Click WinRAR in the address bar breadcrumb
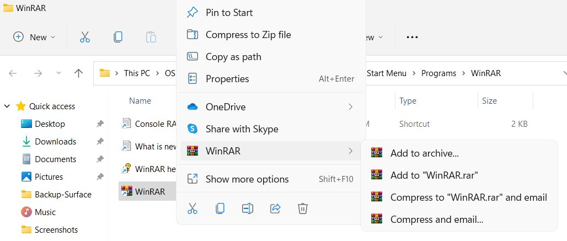The height and width of the screenshot is (241, 567). 485,73
